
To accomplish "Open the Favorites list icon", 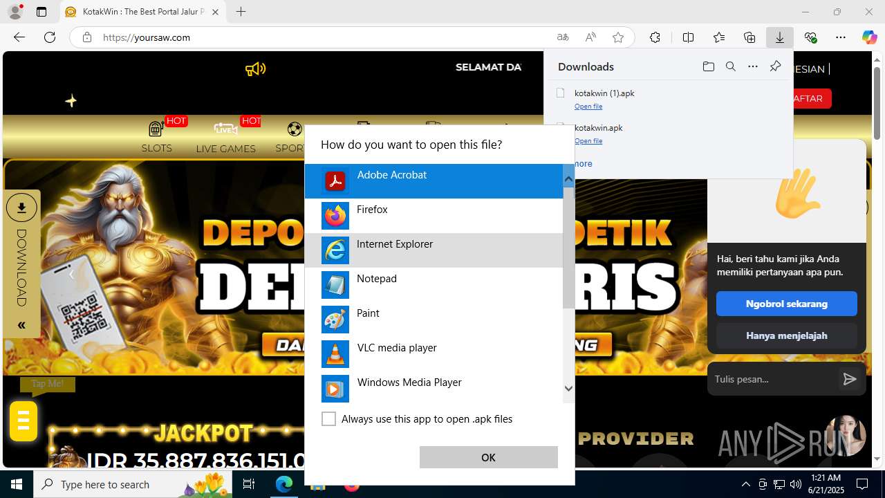I will 719,37.
